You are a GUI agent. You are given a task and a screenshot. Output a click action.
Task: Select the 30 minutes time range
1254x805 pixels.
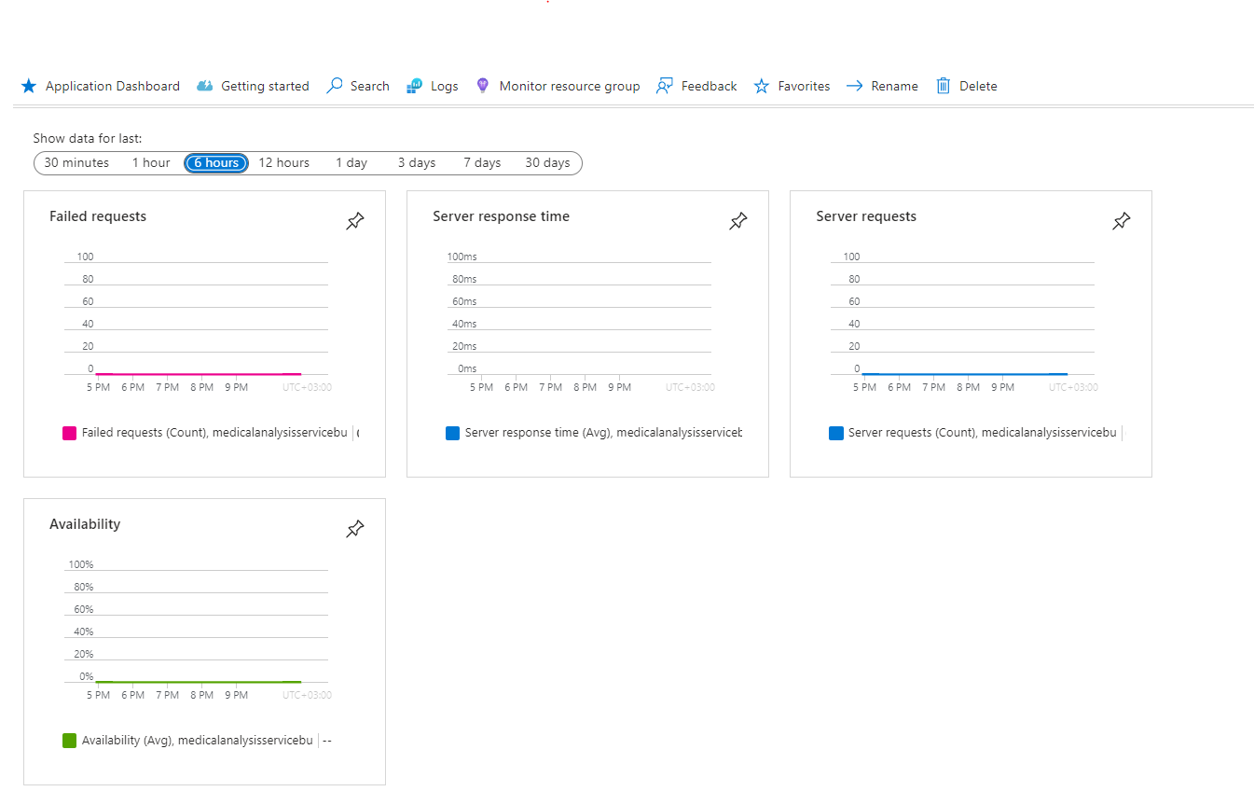click(x=76, y=162)
